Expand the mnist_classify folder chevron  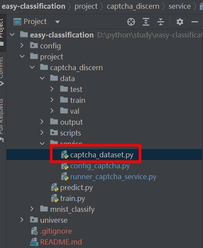coord(32,209)
